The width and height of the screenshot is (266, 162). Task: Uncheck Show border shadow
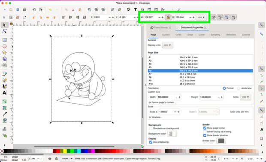[205, 135]
